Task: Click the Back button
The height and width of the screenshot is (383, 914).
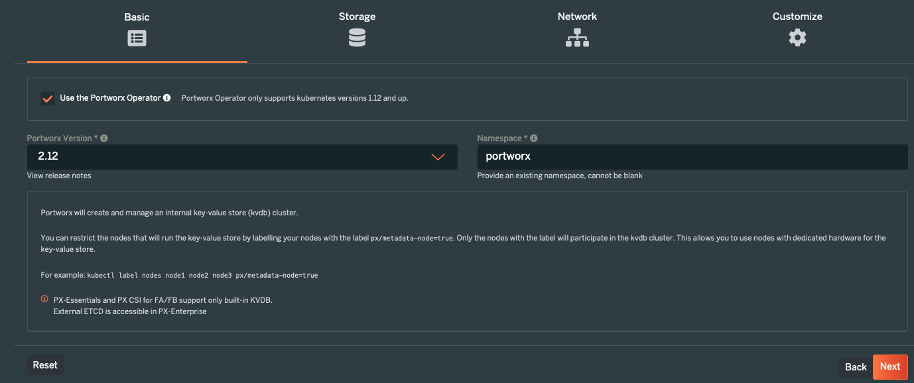Action: pyautogui.click(x=856, y=367)
